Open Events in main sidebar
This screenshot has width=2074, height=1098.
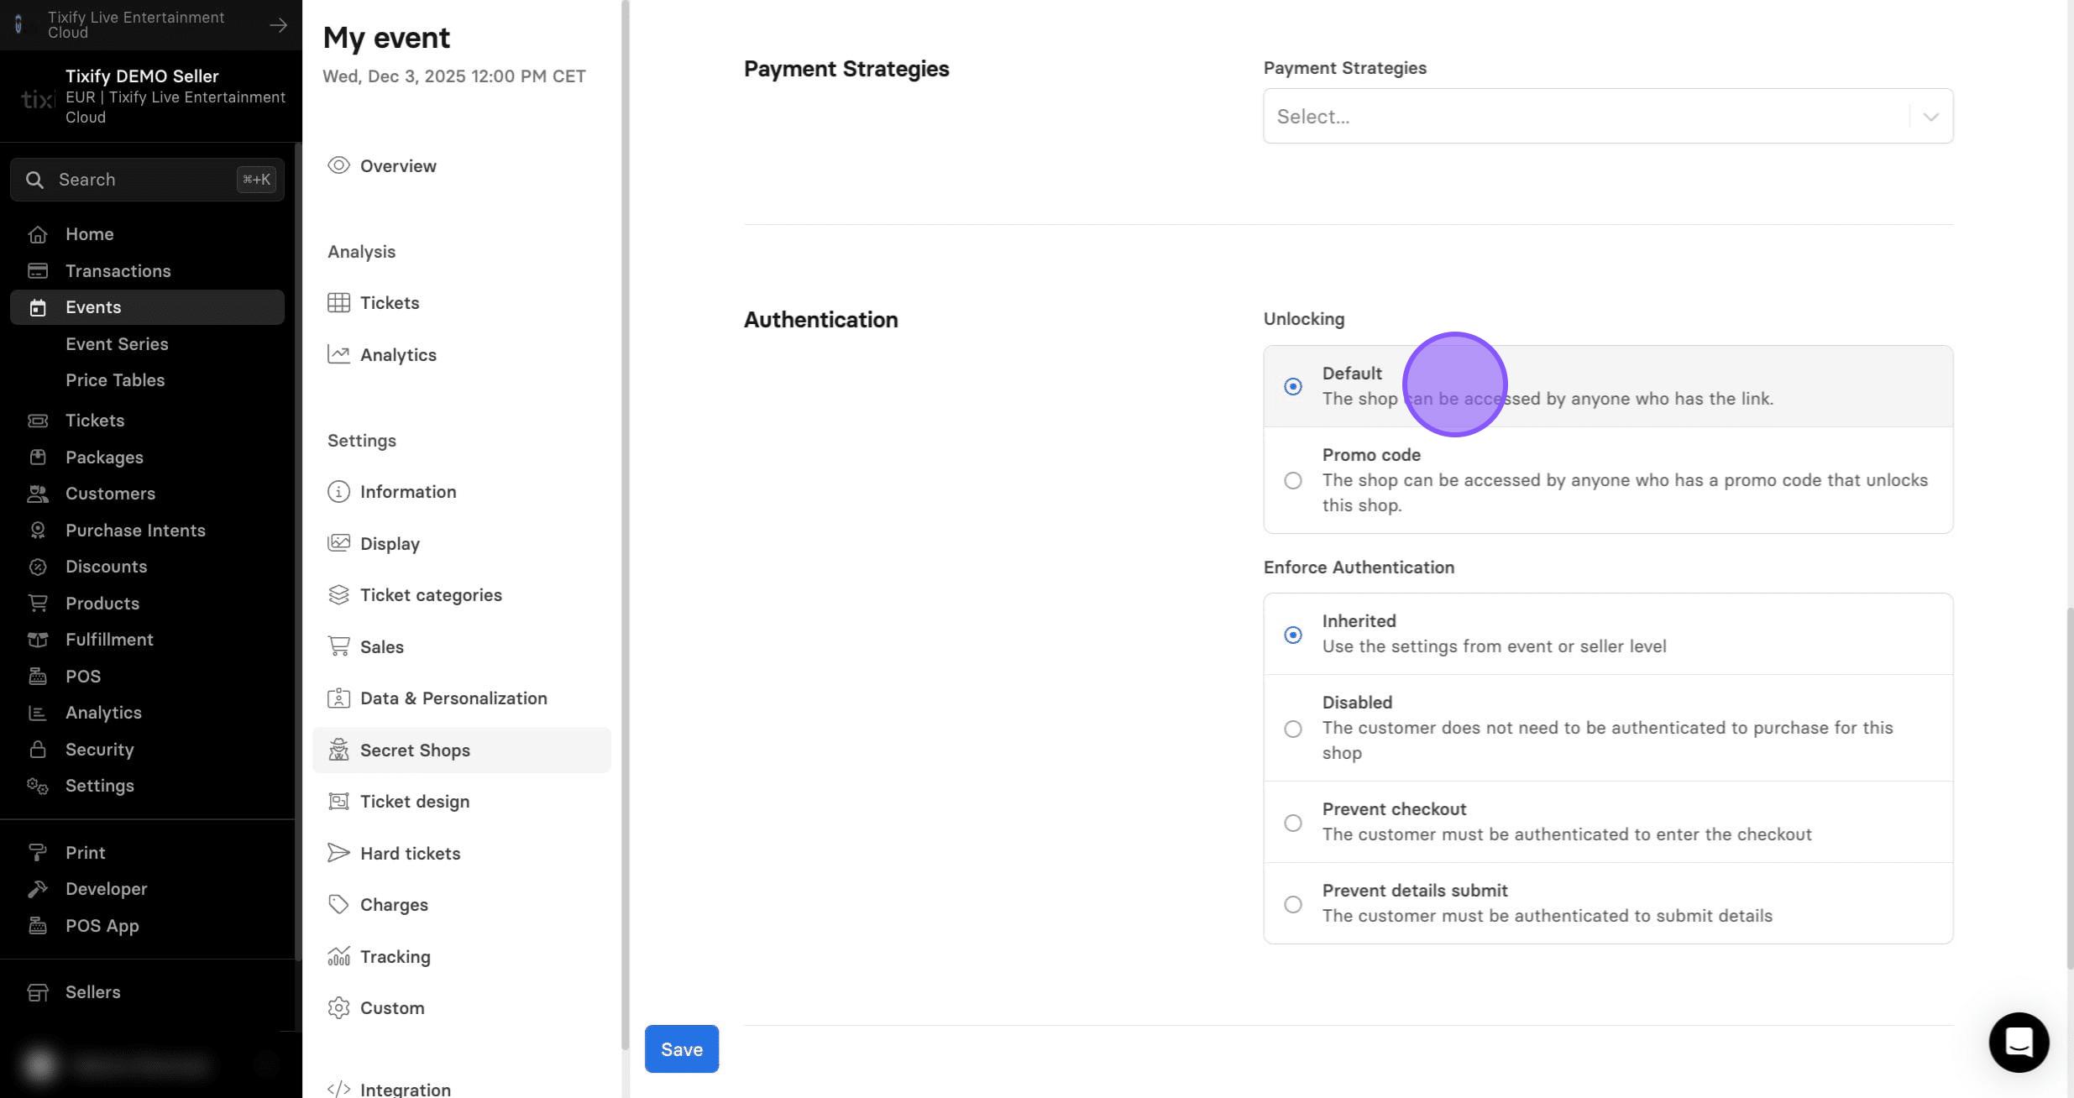[x=147, y=307]
